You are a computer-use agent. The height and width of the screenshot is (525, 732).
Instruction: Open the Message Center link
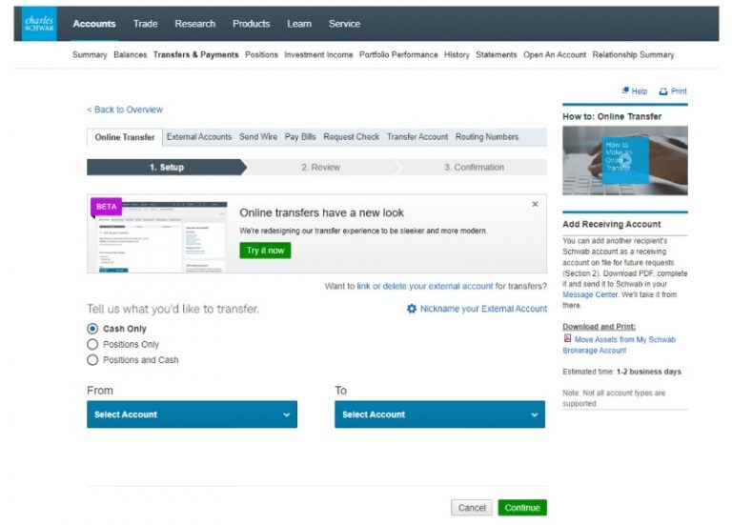590,294
